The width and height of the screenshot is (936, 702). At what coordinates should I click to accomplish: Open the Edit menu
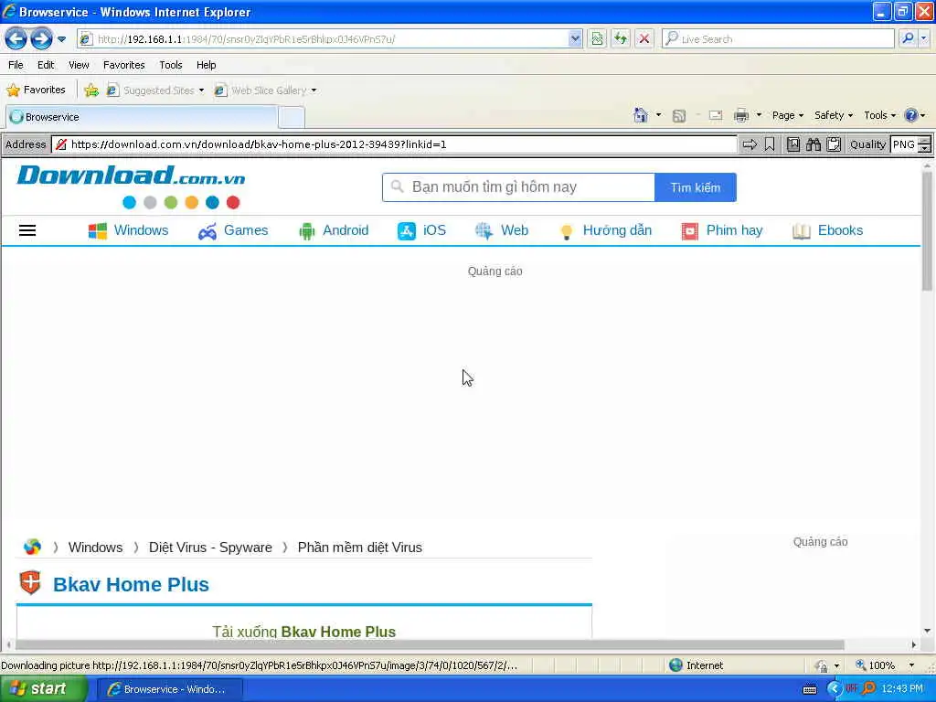(x=46, y=65)
